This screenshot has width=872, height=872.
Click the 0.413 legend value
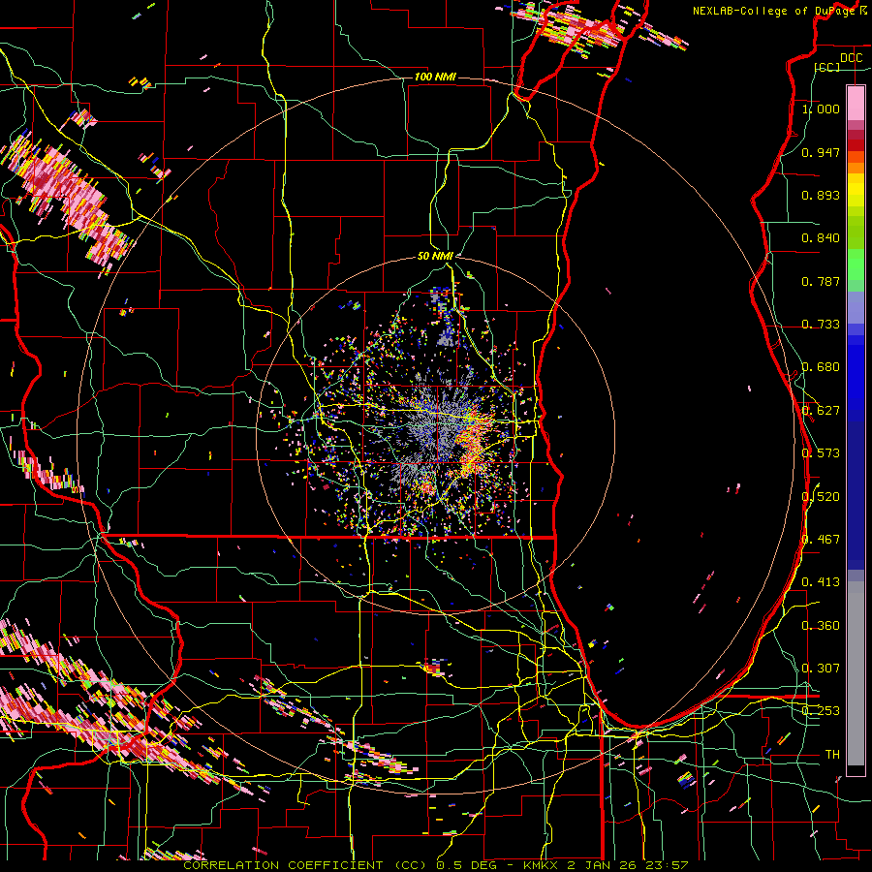pyautogui.click(x=821, y=582)
